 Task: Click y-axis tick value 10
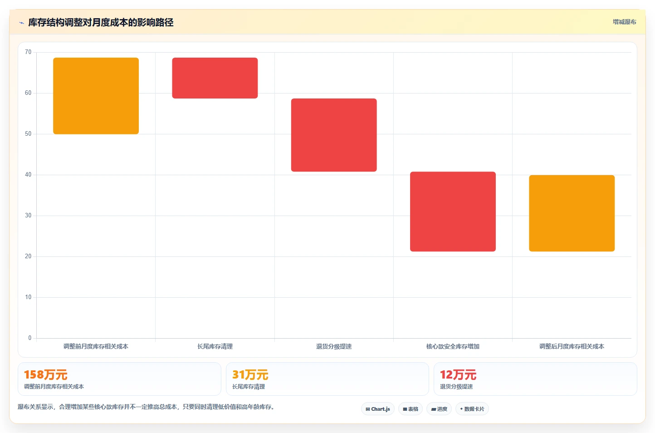click(28, 297)
